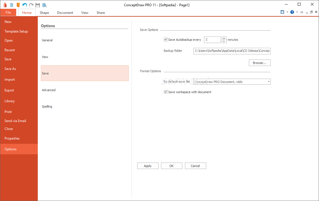Click the window layout panels icon

pyautogui.click(x=282, y=12)
